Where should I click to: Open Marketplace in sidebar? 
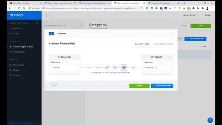point(18,65)
